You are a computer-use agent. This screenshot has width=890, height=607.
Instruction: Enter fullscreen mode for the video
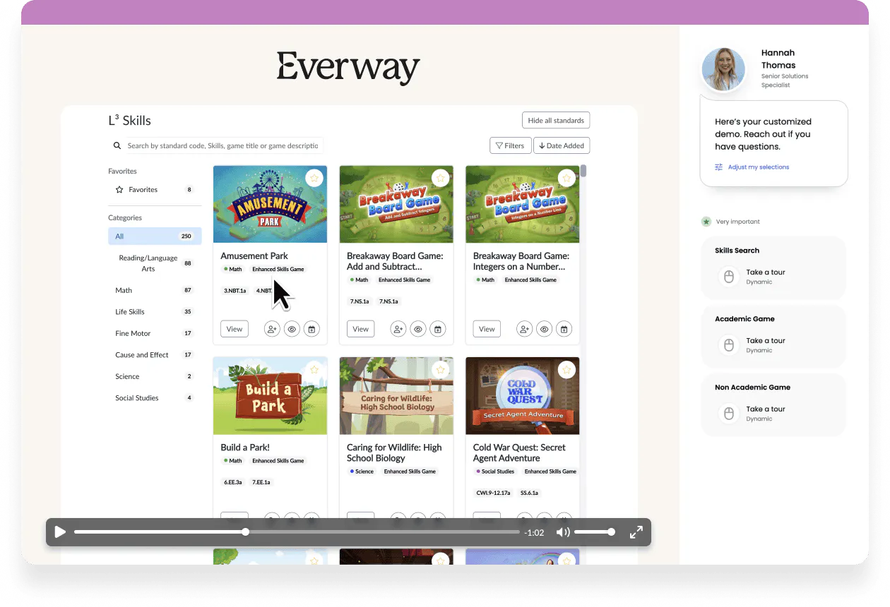coord(636,532)
